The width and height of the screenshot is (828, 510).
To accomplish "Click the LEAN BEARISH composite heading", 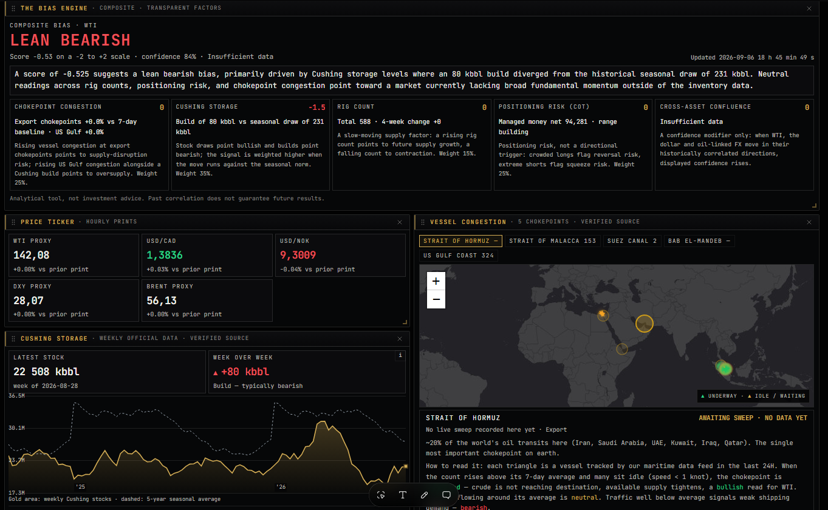I will click(70, 40).
